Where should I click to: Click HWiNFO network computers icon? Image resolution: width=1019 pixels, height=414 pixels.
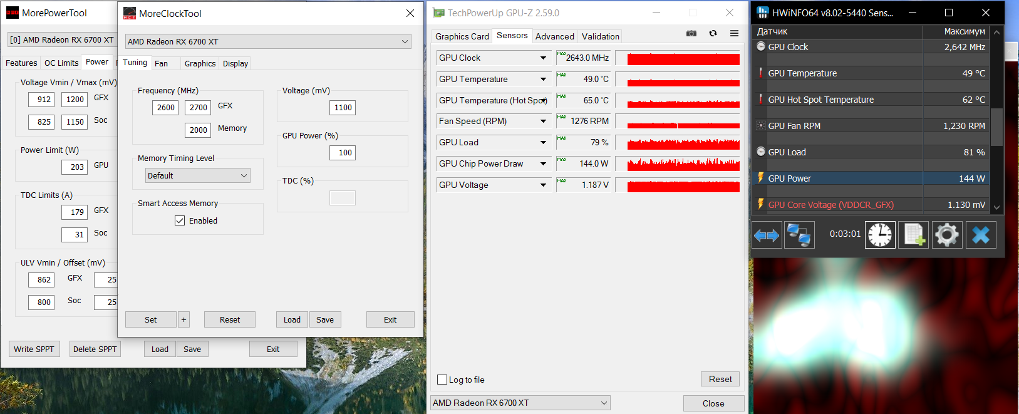coord(799,235)
